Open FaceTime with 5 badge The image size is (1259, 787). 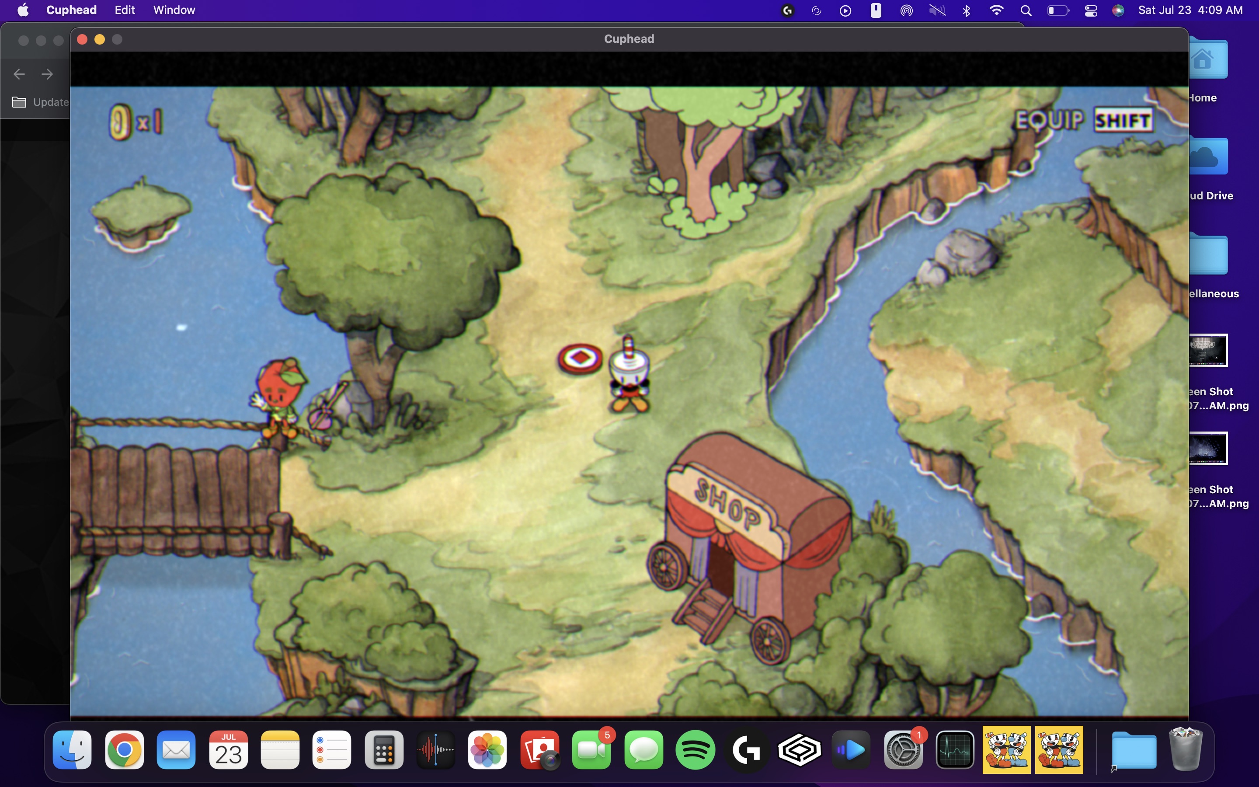591,749
